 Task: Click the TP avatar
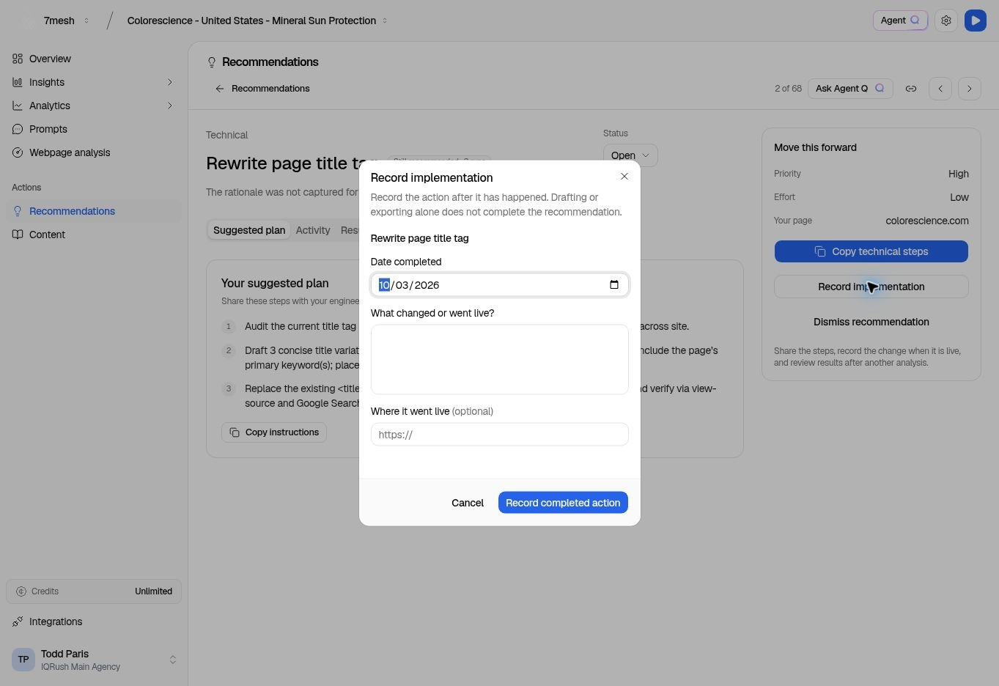[x=23, y=660]
